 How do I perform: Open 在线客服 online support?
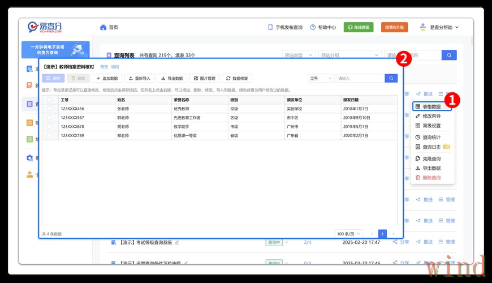359,27
